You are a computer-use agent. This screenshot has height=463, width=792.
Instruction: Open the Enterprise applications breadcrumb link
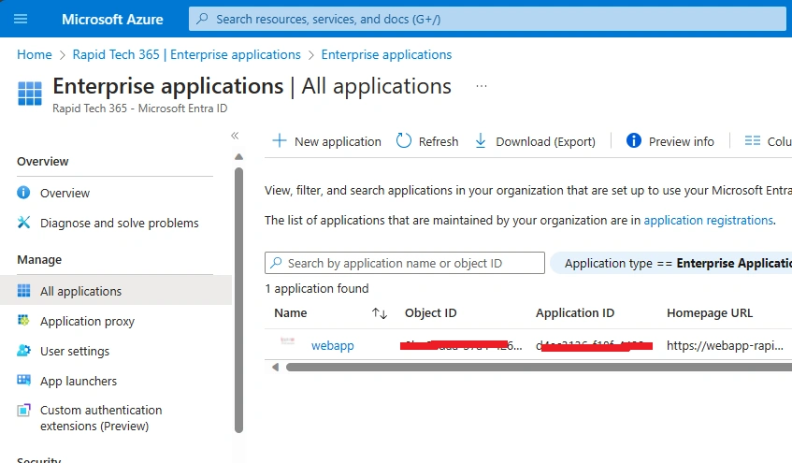(386, 54)
